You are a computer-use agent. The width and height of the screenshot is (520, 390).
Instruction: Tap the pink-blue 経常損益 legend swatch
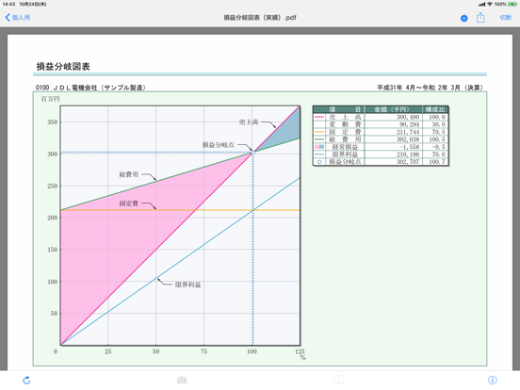coord(319,147)
